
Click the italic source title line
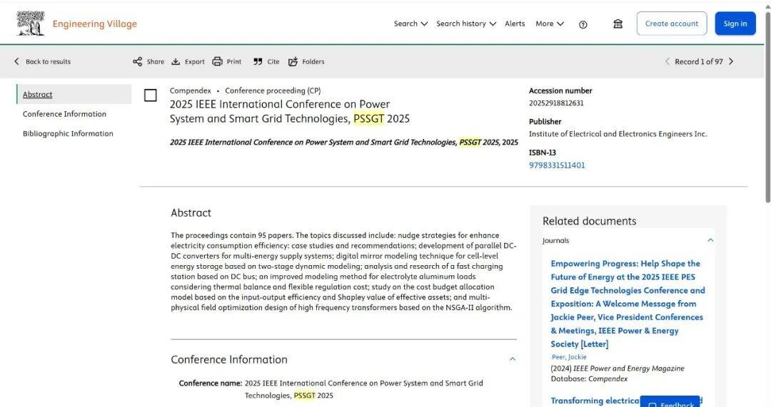click(343, 143)
